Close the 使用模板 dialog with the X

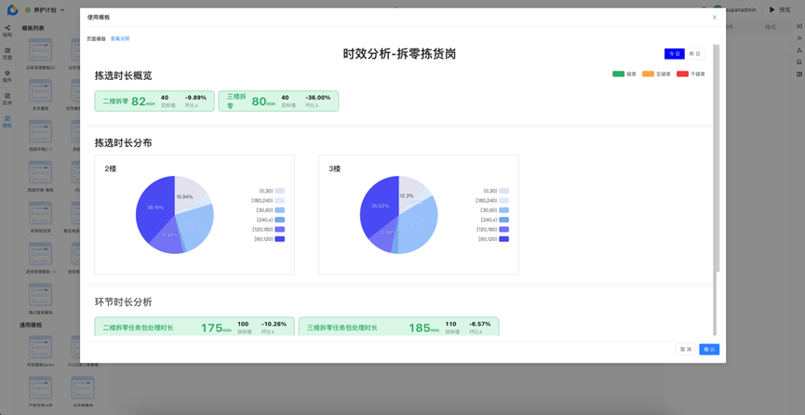pos(715,17)
